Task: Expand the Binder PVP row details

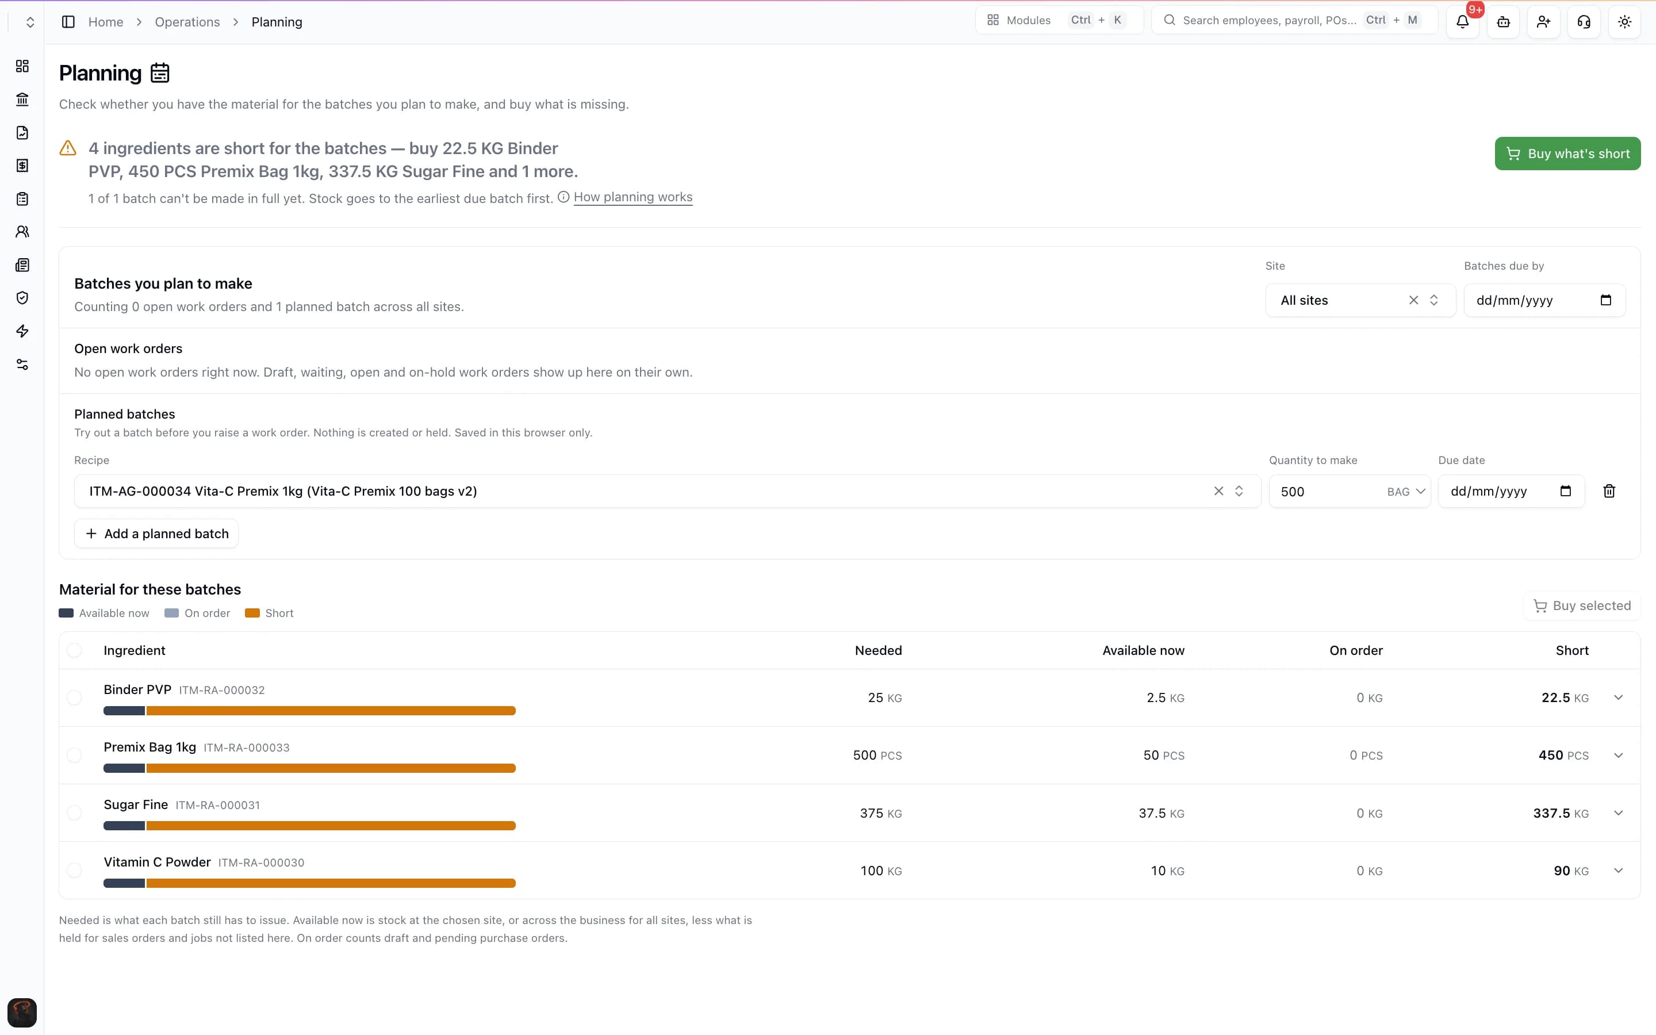Action: point(1617,697)
